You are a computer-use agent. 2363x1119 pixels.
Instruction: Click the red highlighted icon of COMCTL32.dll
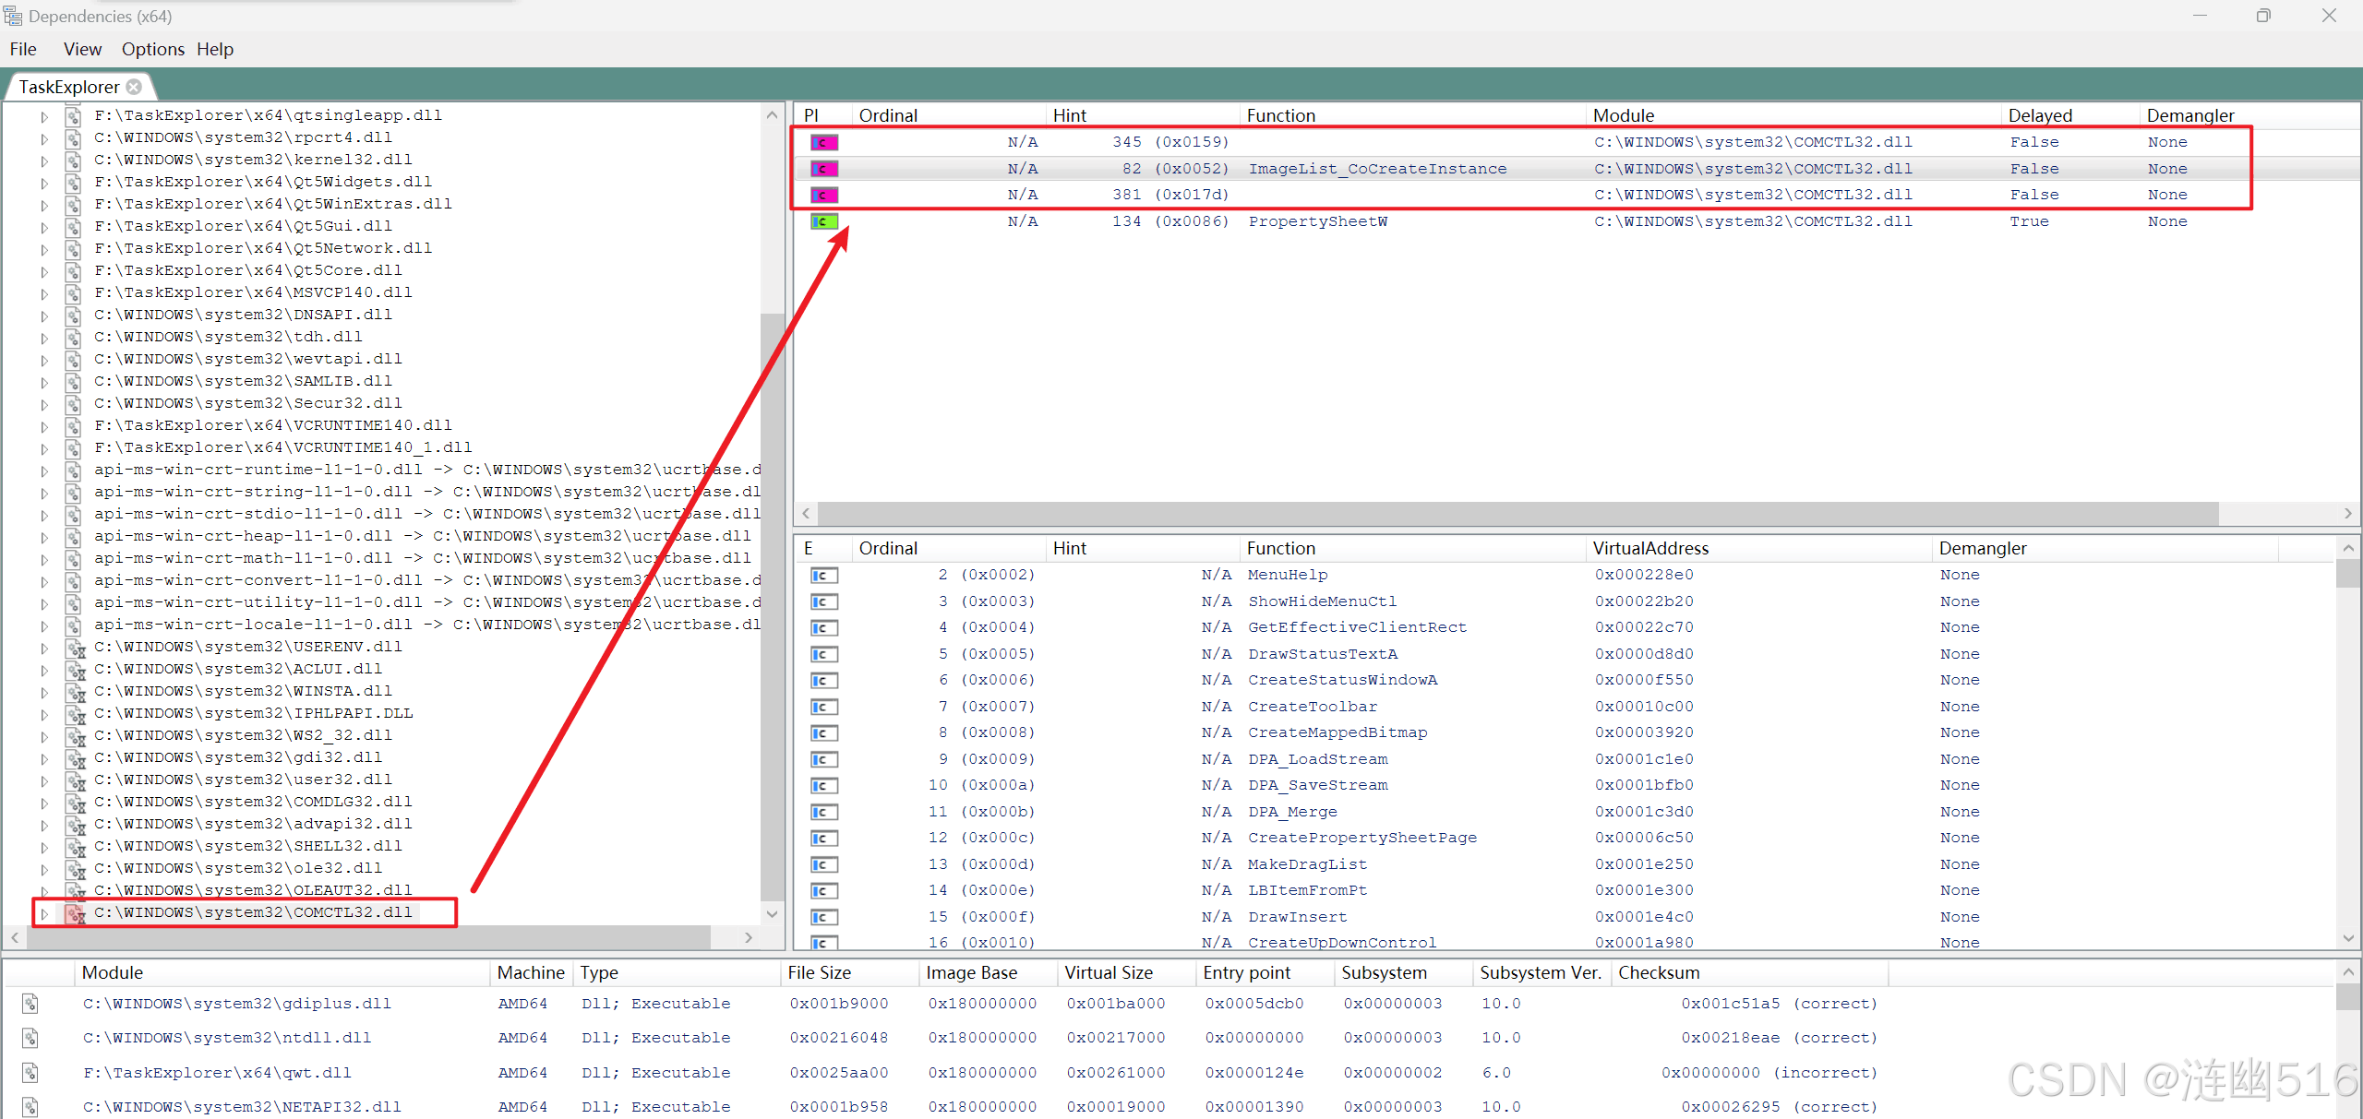pyautogui.click(x=76, y=913)
